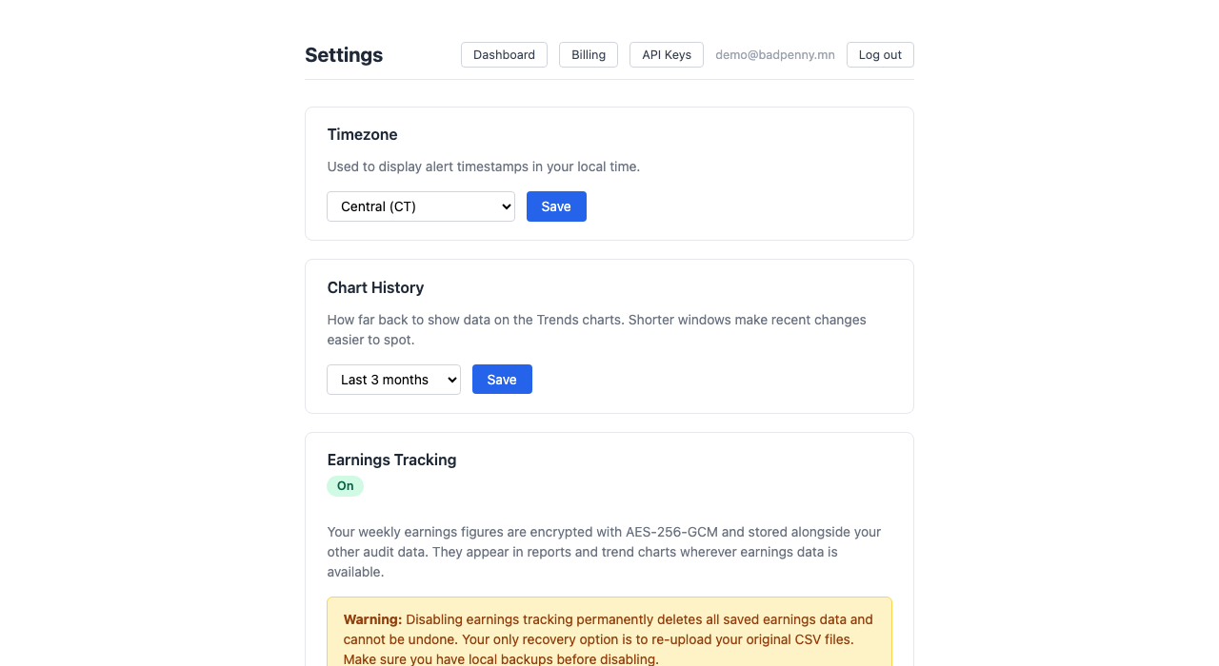The width and height of the screenshot is (1219, 666).
Task: Click the alert timestamps description text
Action: (484, 166)
